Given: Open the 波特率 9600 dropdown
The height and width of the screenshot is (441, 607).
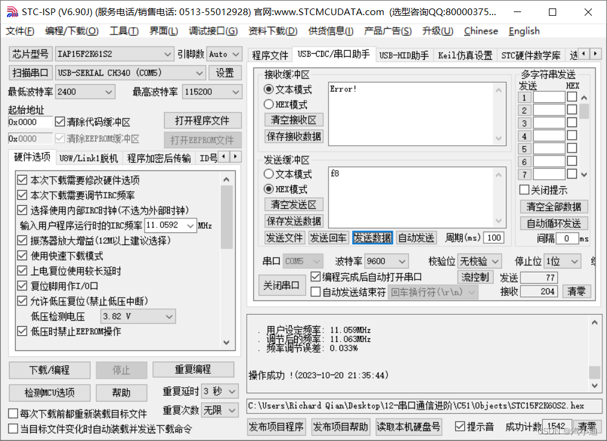Looking at the screenshot, I should (x=386, y=261).
